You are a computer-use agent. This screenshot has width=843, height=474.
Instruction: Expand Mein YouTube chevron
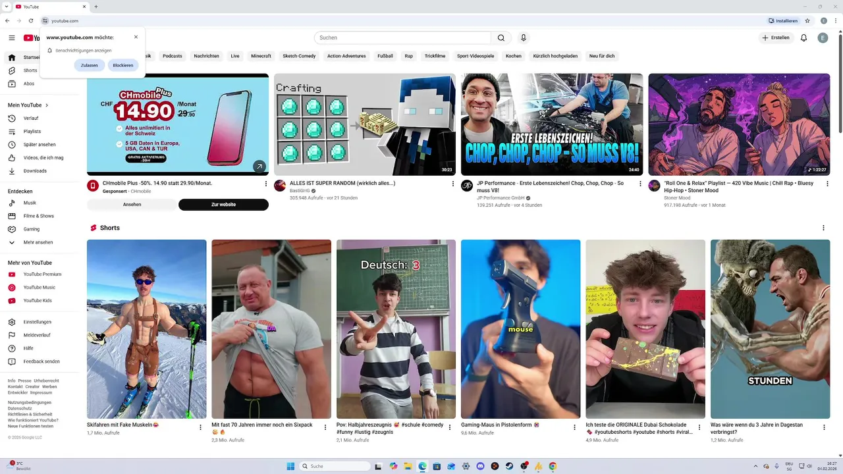[47, 105]
